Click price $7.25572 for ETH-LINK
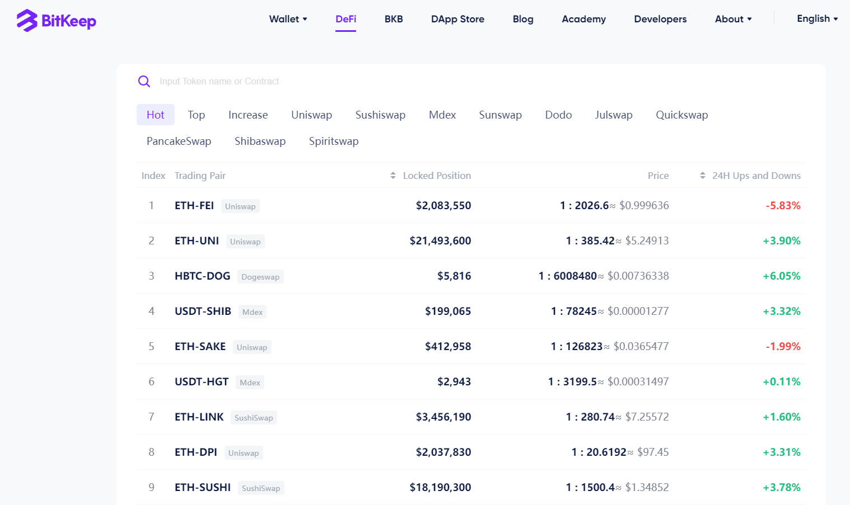 coord(647,417)
